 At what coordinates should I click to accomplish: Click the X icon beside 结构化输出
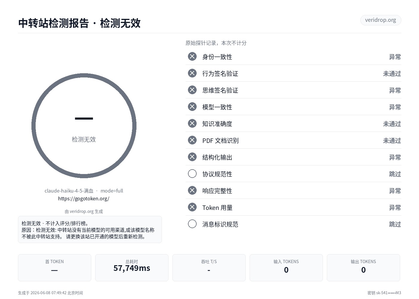192,157
